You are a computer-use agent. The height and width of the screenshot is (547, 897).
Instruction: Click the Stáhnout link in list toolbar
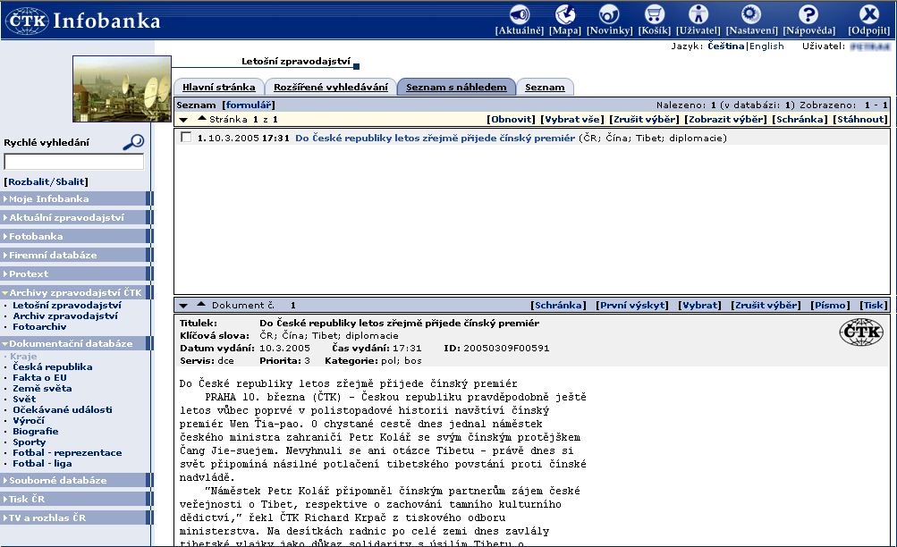tap(860, 119)
